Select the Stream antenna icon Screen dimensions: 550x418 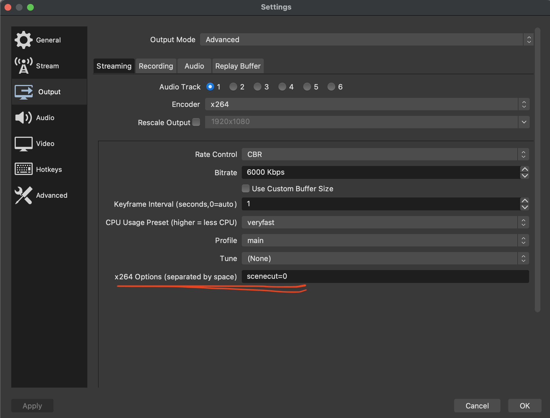tap(24, 66)
